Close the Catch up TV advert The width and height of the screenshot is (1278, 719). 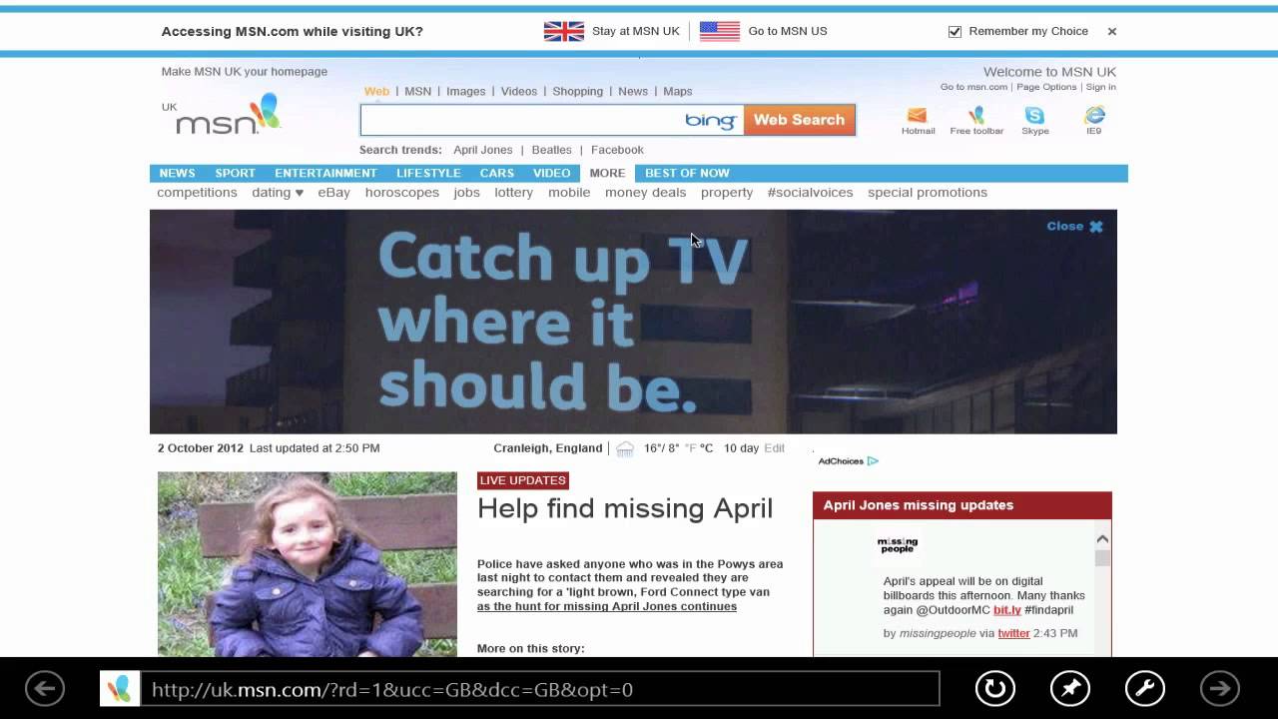click(1074, 227)
